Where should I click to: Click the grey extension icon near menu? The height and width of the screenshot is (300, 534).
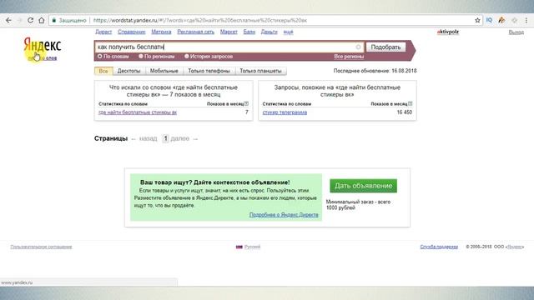(x=514, y=20)
